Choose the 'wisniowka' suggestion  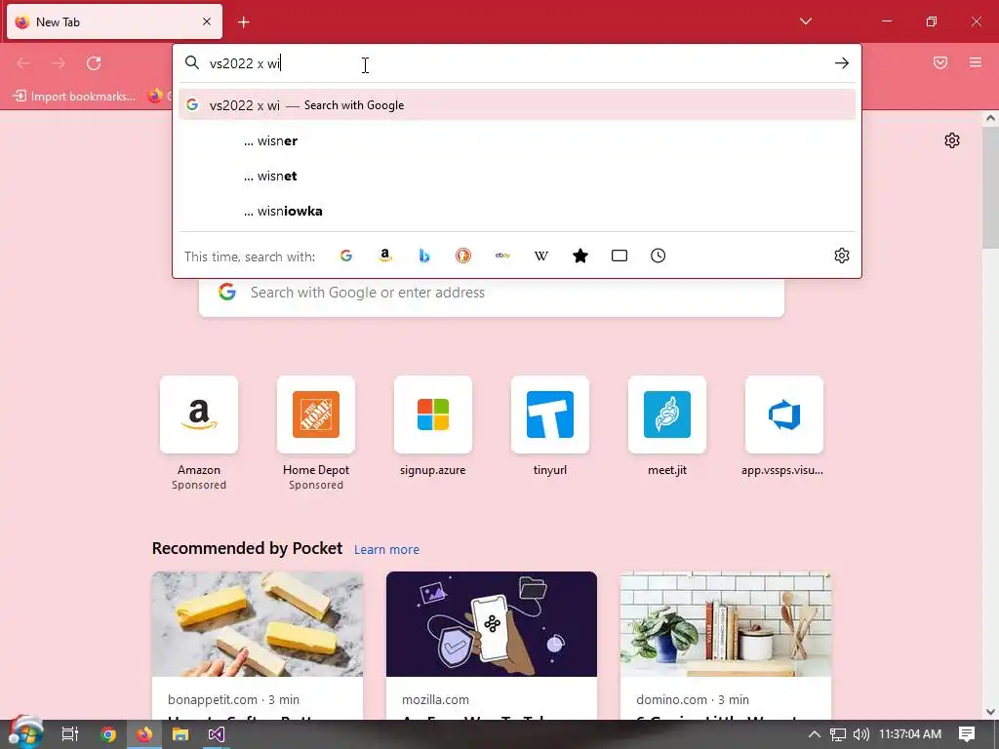coord(517,211)
